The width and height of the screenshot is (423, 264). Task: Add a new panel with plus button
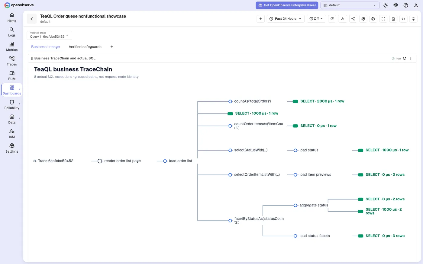click(x=260, y=19)
